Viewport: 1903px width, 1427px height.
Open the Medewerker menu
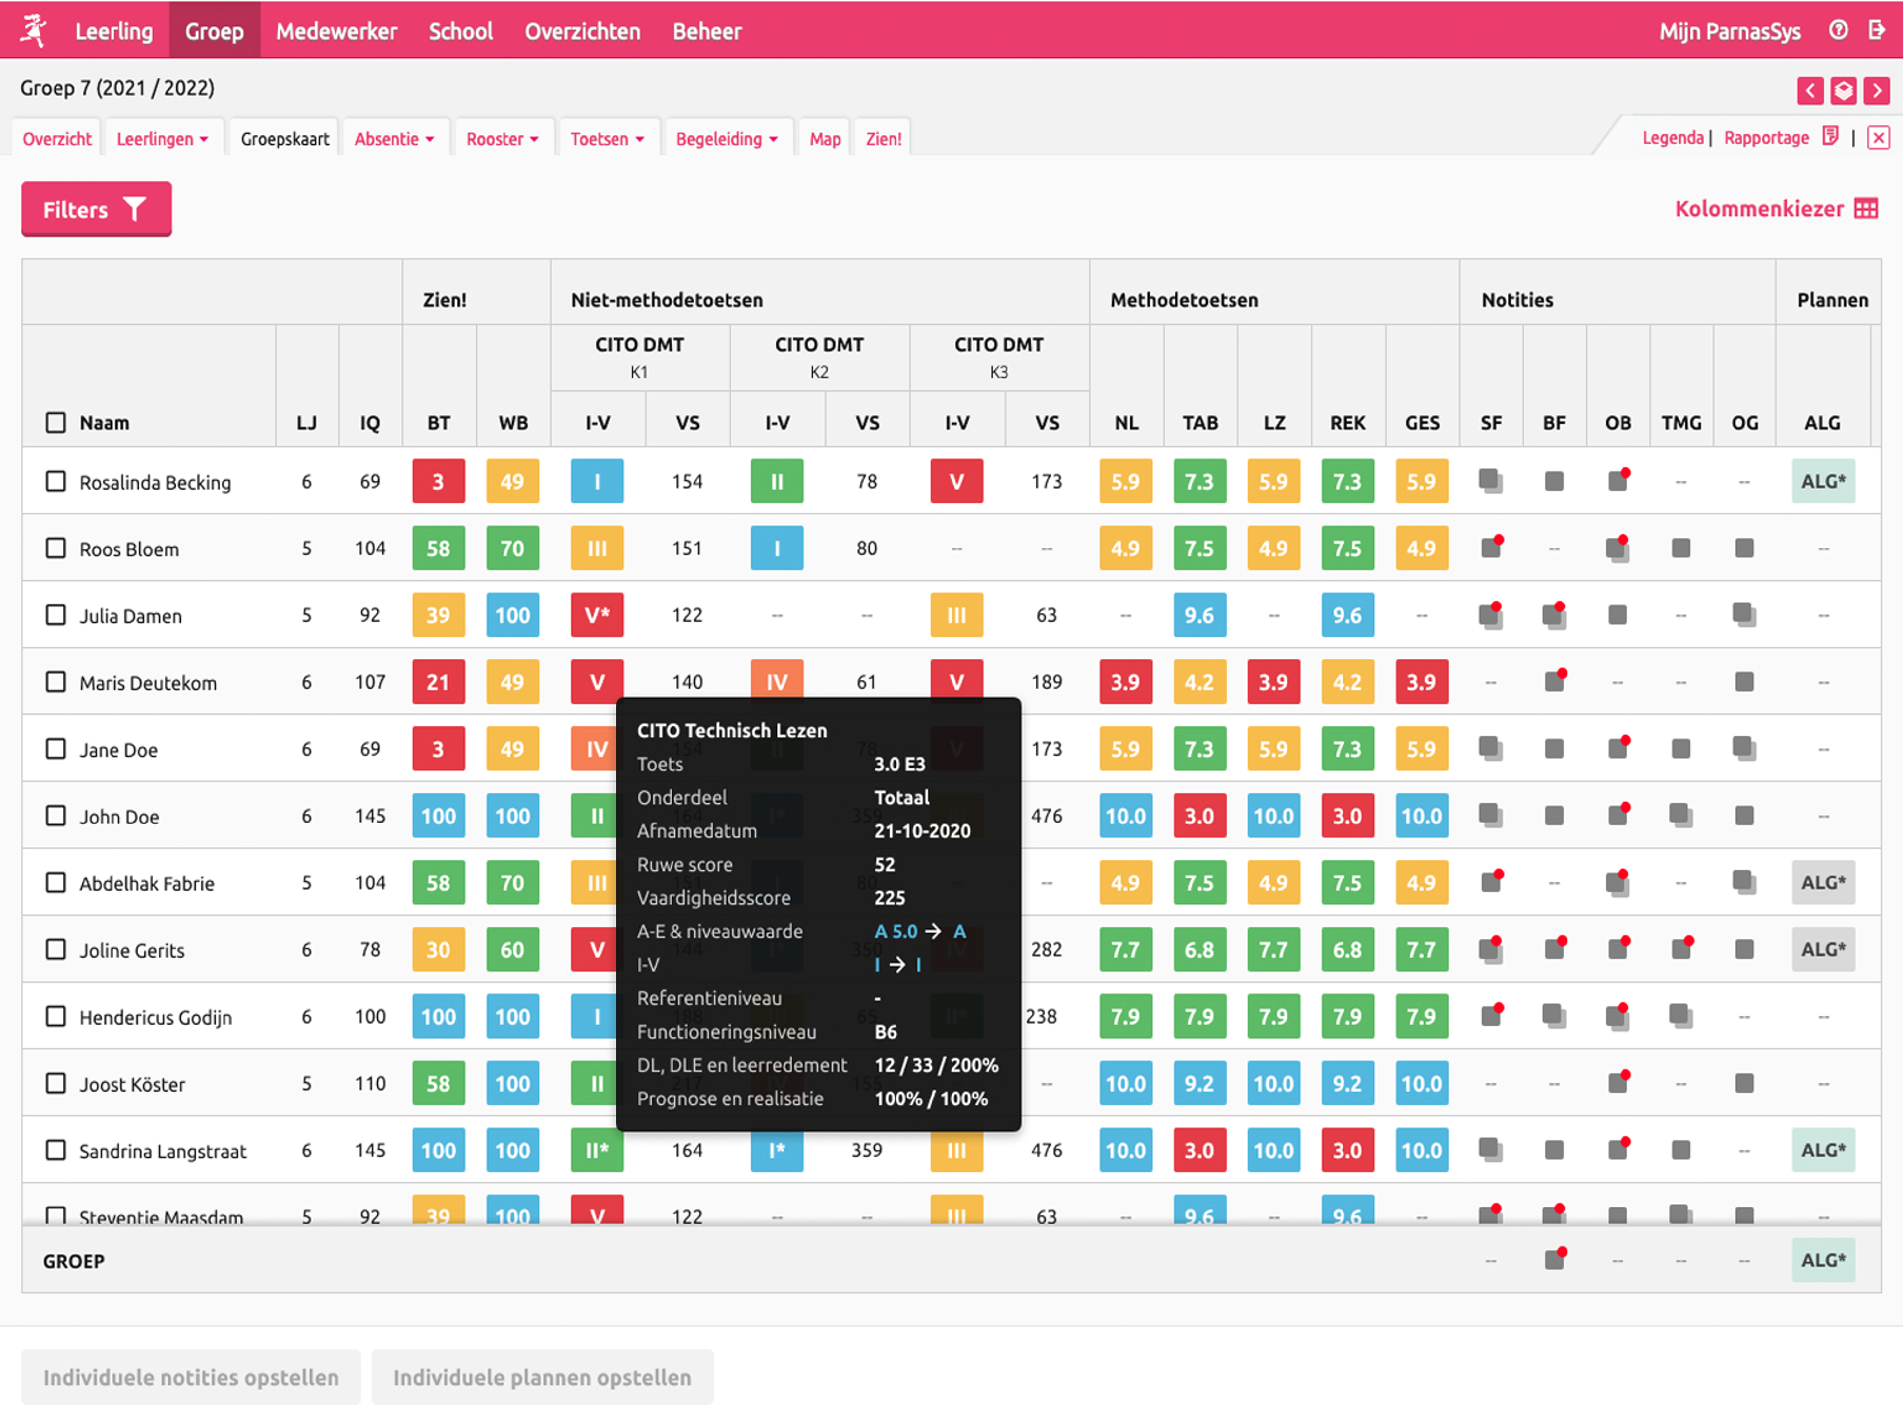click(336, 31)
